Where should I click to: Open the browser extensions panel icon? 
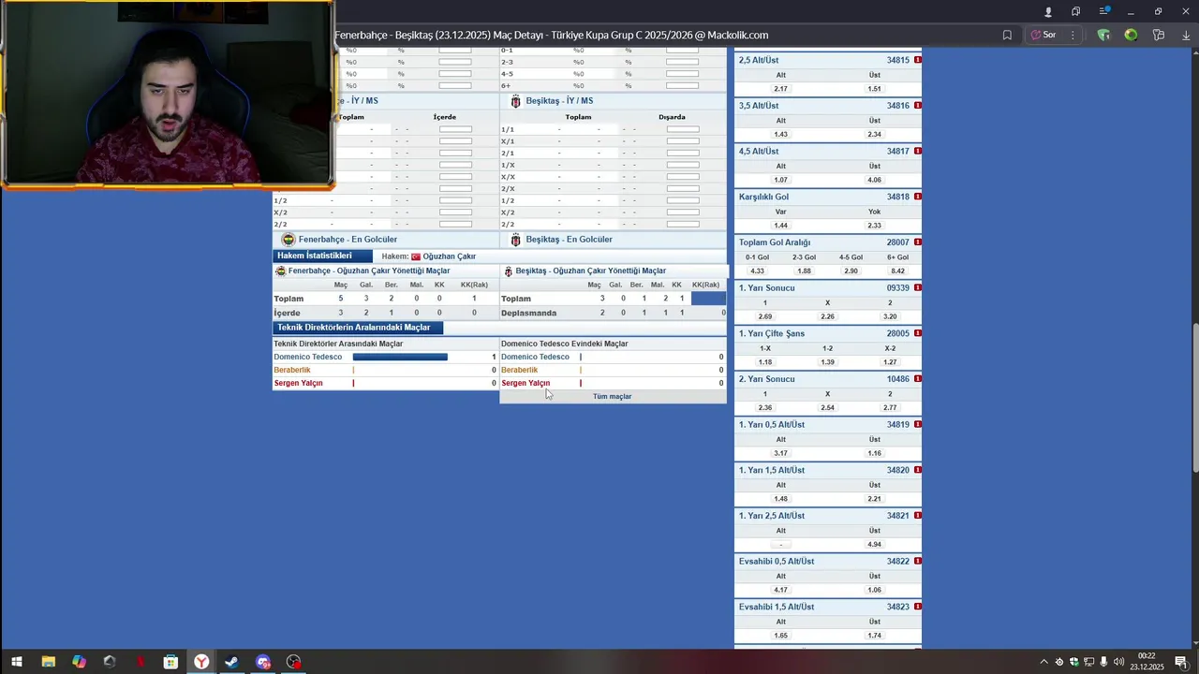point(1159,35)
